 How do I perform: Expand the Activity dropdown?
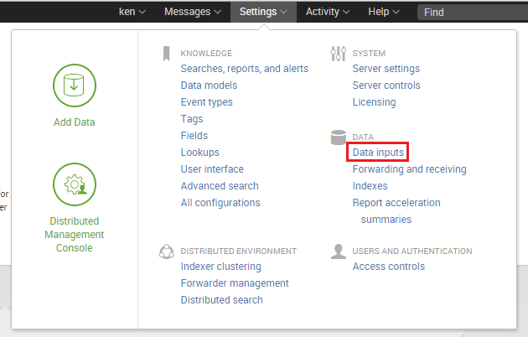pos(328,12)
